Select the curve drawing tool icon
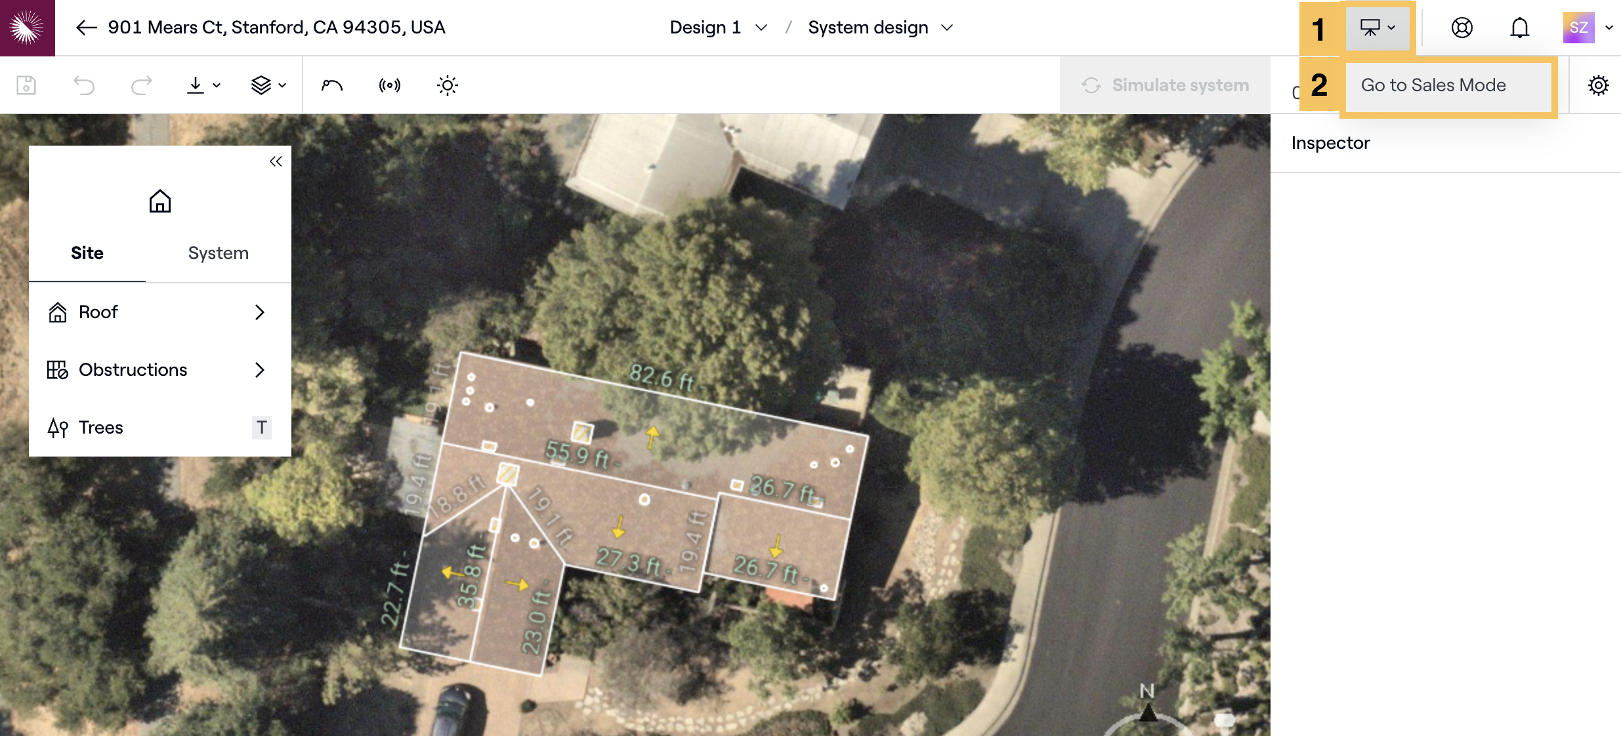This screenshot has height=736, width=1621. click(x=332, y=85)
